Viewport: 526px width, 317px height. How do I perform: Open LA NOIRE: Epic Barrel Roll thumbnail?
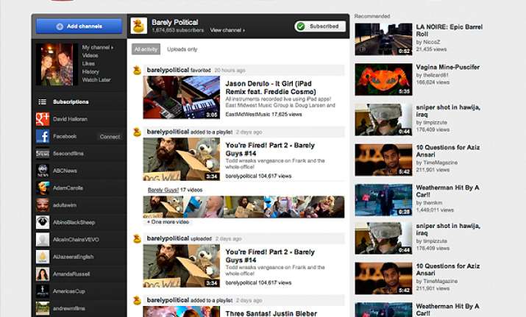coord(383,39)
